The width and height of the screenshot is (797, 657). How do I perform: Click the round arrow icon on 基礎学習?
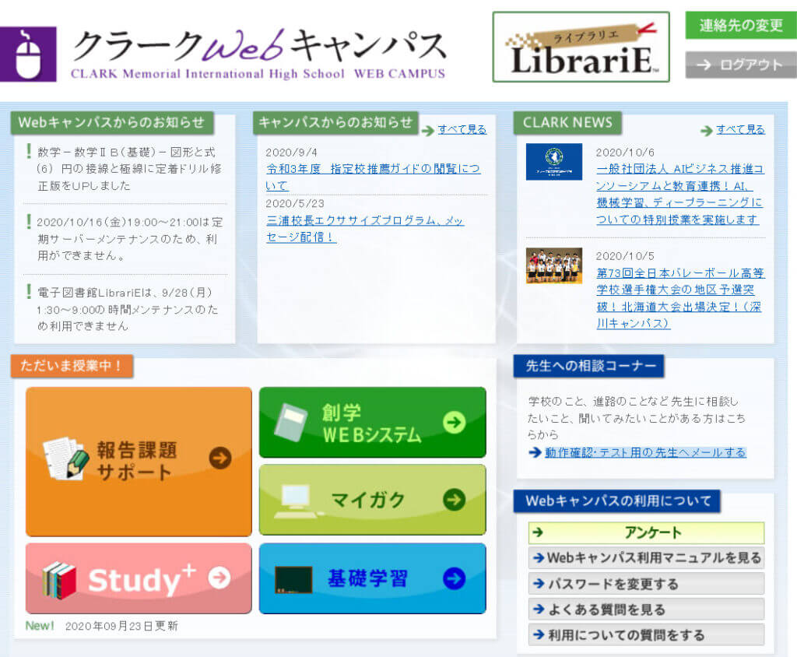coord(454,578)
